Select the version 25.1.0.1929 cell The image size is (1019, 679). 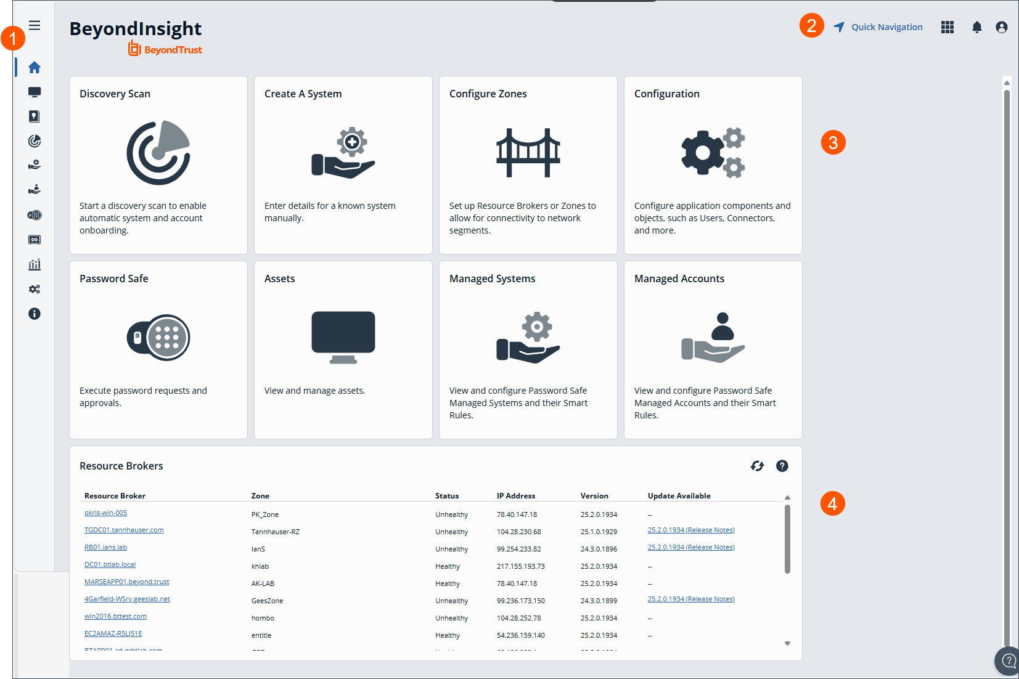click(x=599, y=532)
